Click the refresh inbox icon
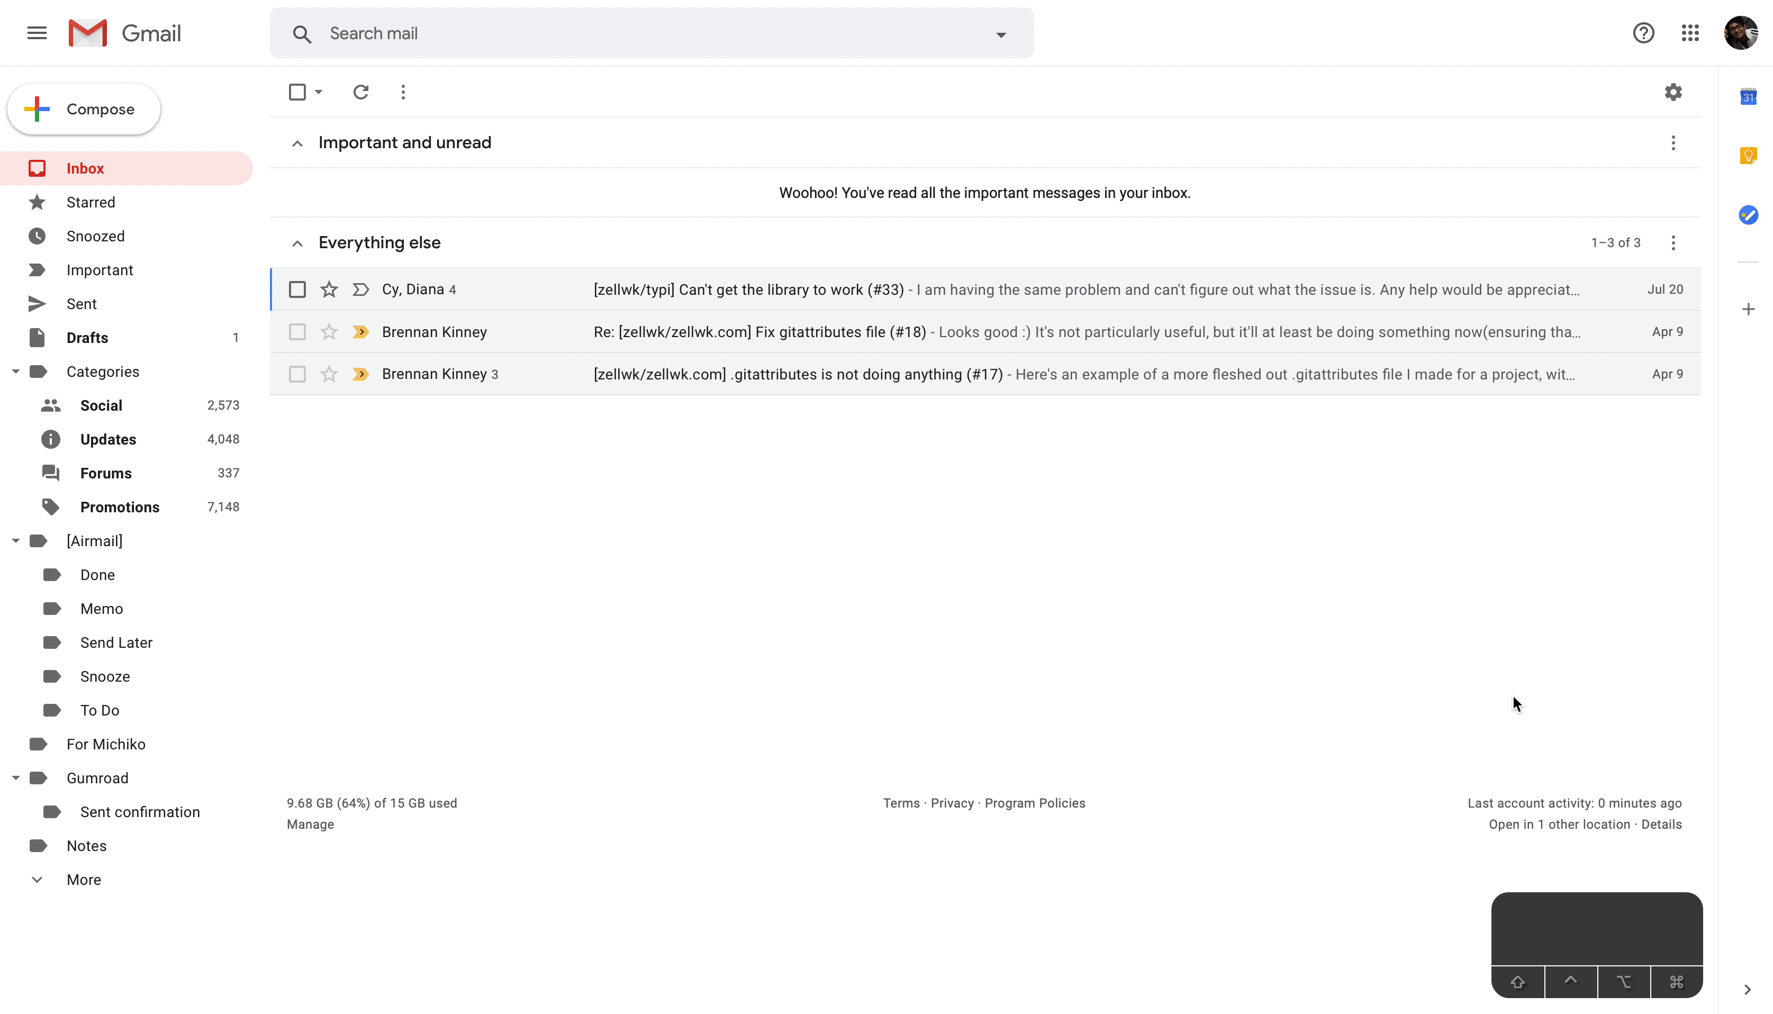Viewport: 1773px width, 1014px height. (361, 93)
